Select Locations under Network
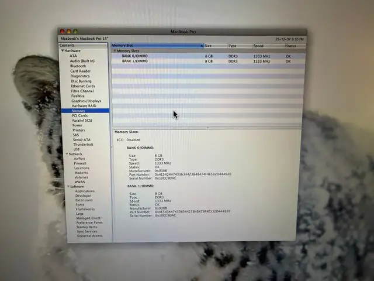This screenshot has height=281, width=374. pyautogui.click(x=82, y=168)
